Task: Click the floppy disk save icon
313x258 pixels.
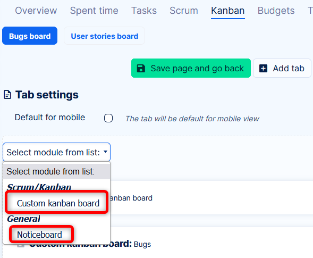Action: click(x=141, y=68)
